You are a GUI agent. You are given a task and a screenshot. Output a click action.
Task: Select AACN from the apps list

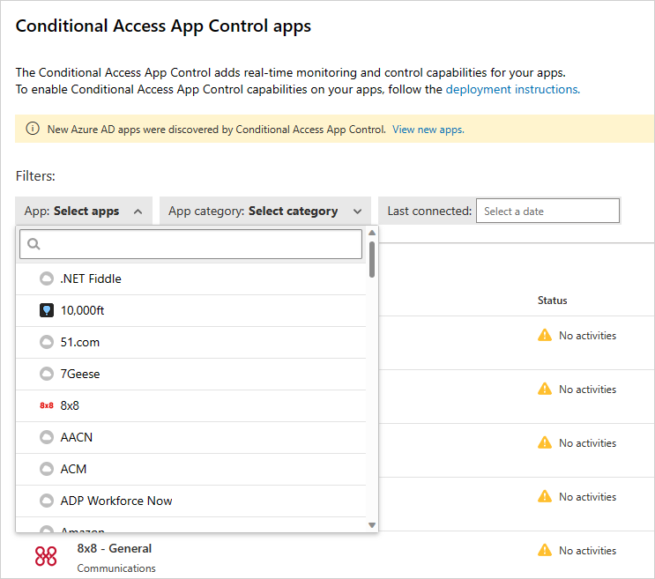(x=191, y=437)
